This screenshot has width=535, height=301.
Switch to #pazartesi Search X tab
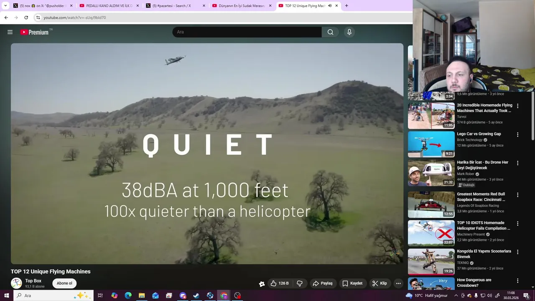[x=175, y=6]
